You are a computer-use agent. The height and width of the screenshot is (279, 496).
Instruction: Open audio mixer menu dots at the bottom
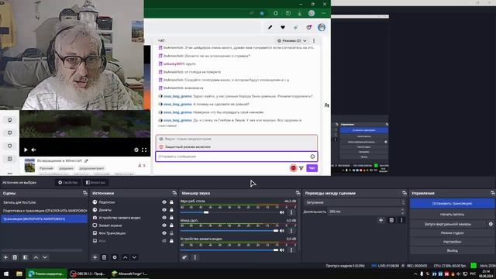[195, 257]
